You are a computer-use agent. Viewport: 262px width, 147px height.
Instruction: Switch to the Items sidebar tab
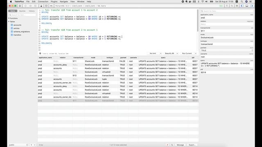[13, 11]
